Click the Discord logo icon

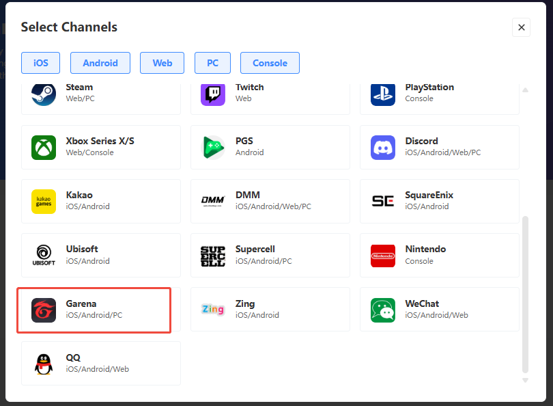(383, 148)
